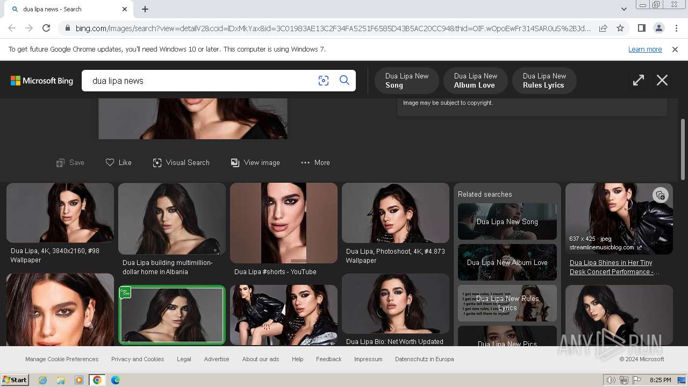Toggle the browser side panel icon
Viewport: 688px width, 387px height.
pos(641,28)
